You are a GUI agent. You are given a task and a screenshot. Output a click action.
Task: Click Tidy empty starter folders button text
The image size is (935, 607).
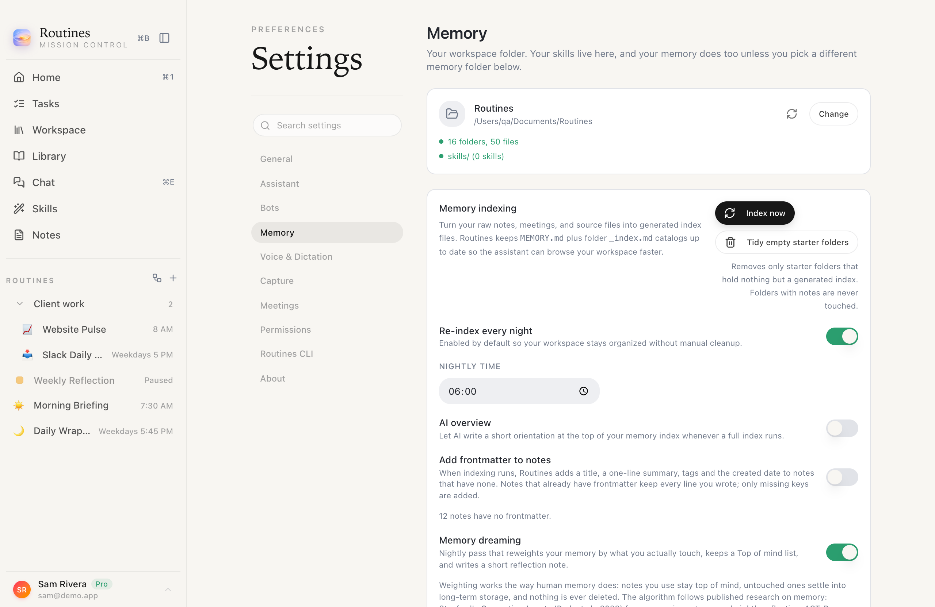798,243
